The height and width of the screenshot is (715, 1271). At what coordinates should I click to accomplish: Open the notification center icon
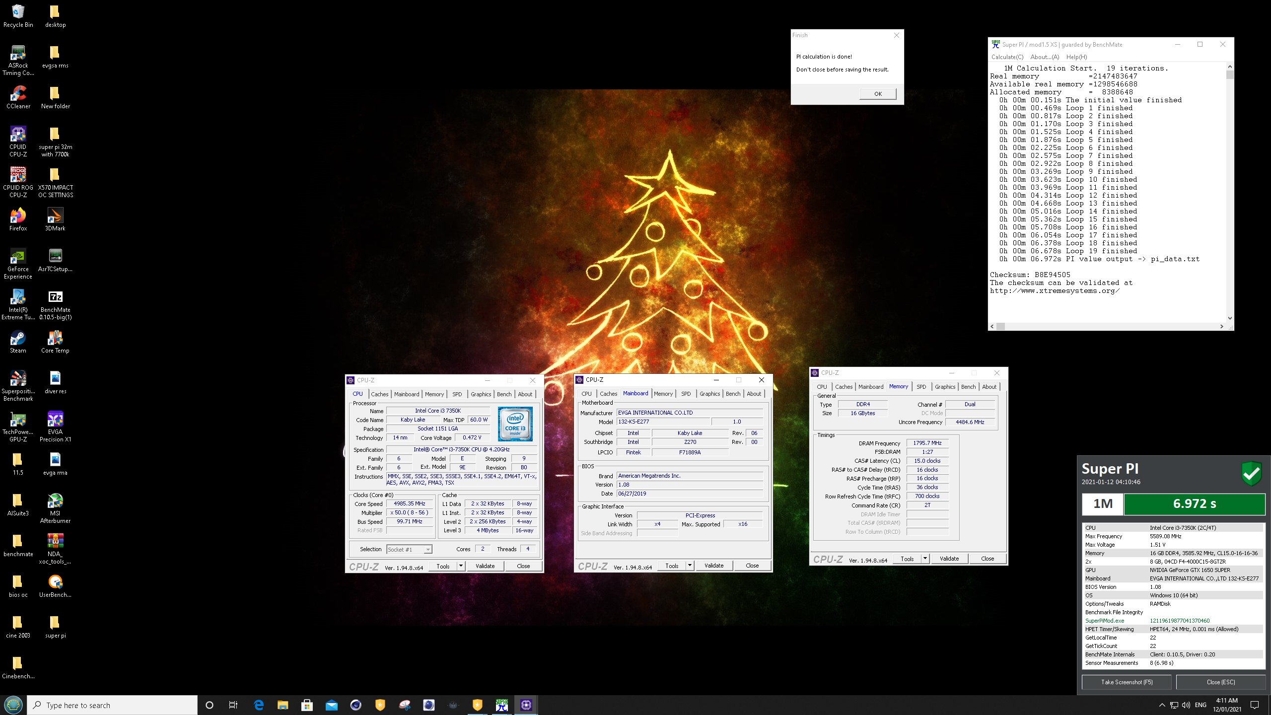pos(1255,705)
